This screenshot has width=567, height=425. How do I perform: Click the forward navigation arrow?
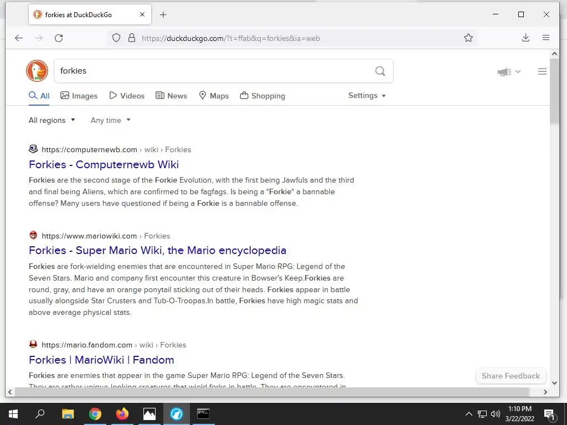tap(39, 38)
